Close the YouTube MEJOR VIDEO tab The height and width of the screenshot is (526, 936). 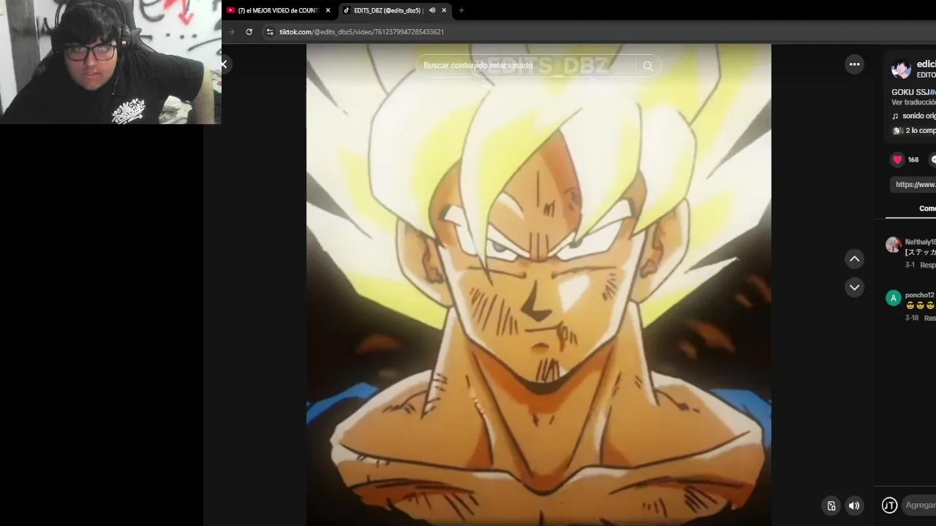(x=328, y=10)
